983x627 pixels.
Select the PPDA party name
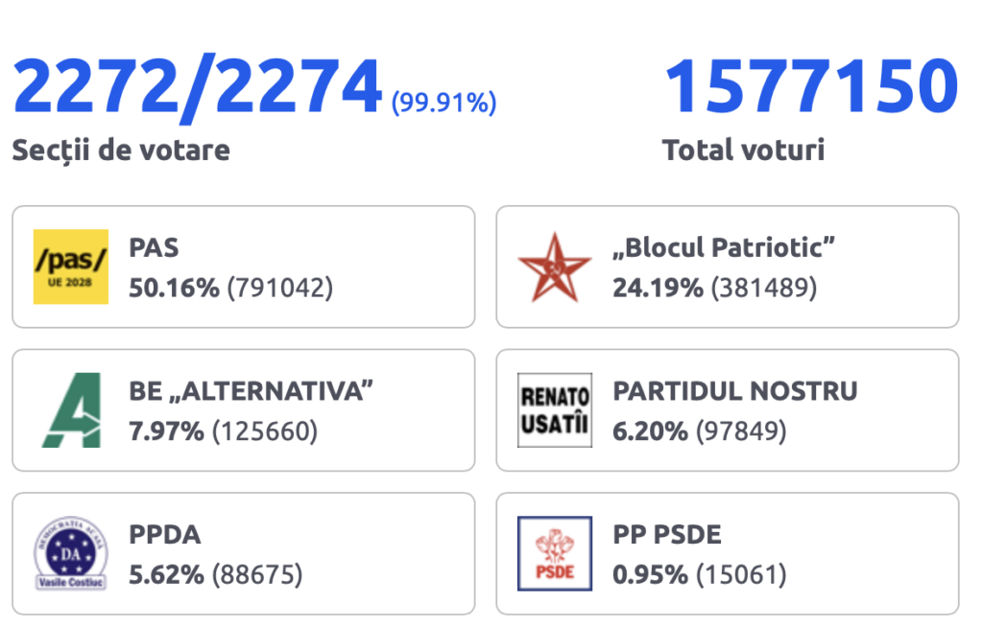pos(165,535)
